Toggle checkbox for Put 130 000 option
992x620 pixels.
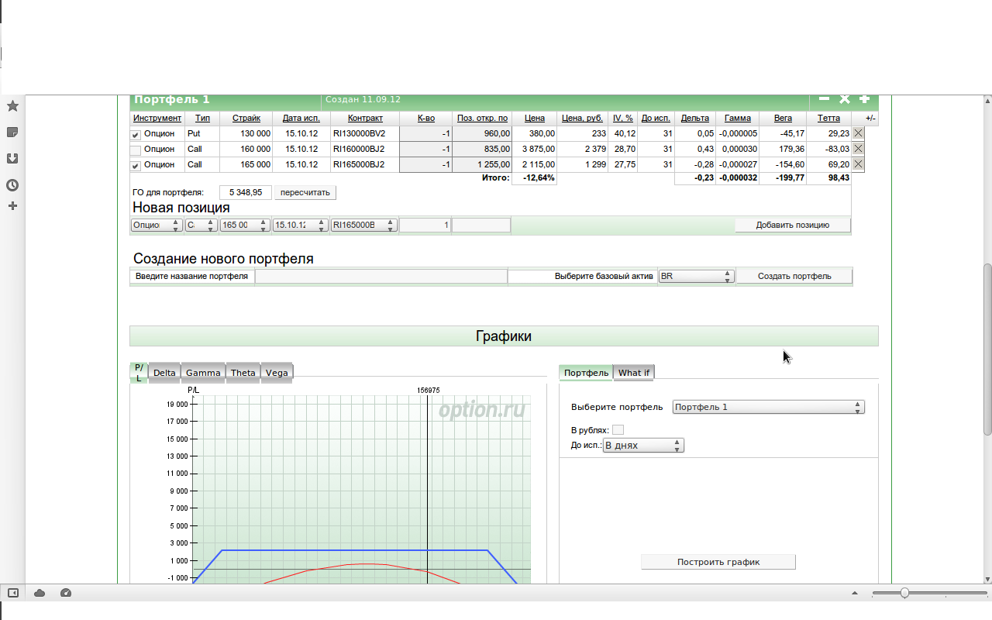point(136,135)
